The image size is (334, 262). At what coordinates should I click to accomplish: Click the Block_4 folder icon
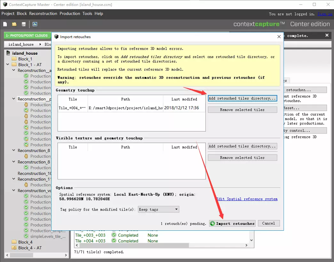click(x=14, y=242)
